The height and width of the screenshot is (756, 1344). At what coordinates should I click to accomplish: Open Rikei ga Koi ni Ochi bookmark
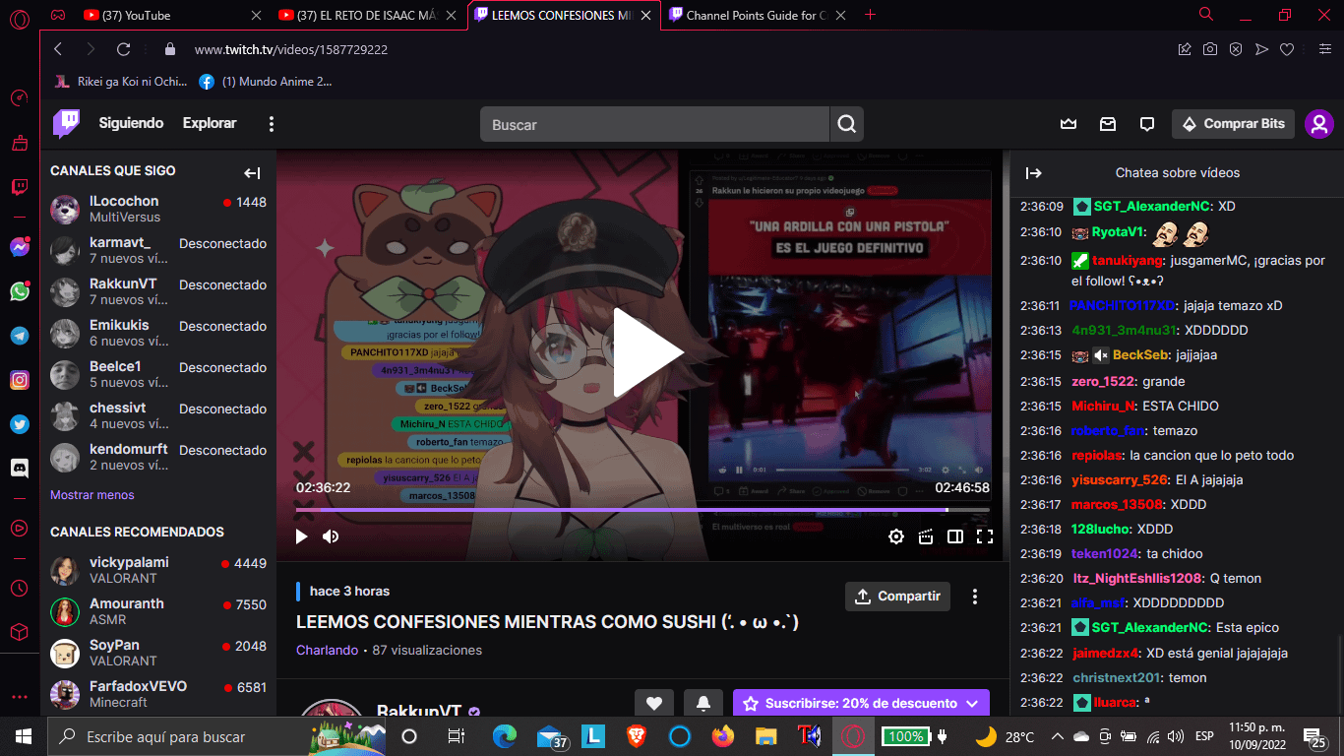click(x=120, y=82)
